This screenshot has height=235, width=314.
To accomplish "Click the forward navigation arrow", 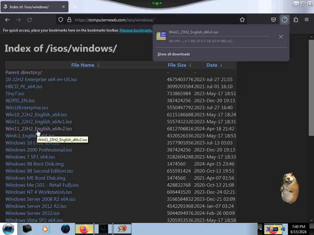I will pyautogui.click(x=18, y=20).
